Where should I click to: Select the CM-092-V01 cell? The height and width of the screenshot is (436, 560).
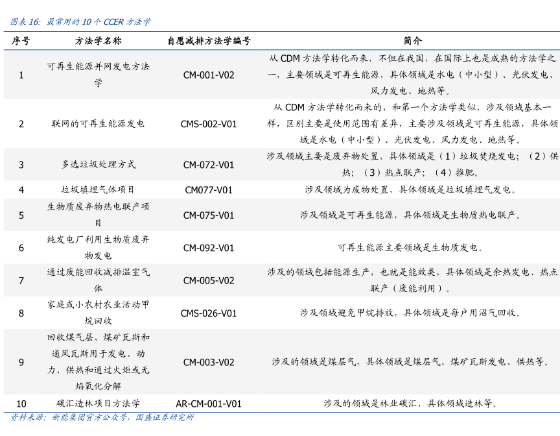coord(209,248)
